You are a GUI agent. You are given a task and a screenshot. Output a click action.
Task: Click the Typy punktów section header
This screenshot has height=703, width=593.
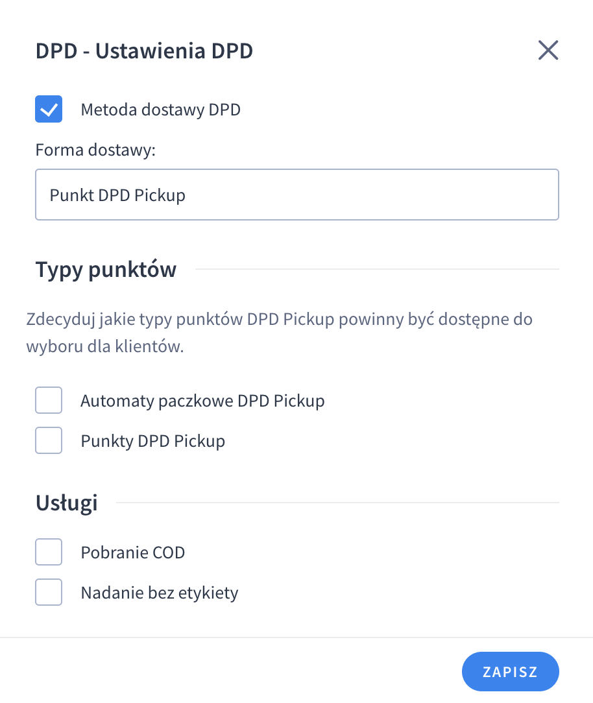tap(106, 269)
